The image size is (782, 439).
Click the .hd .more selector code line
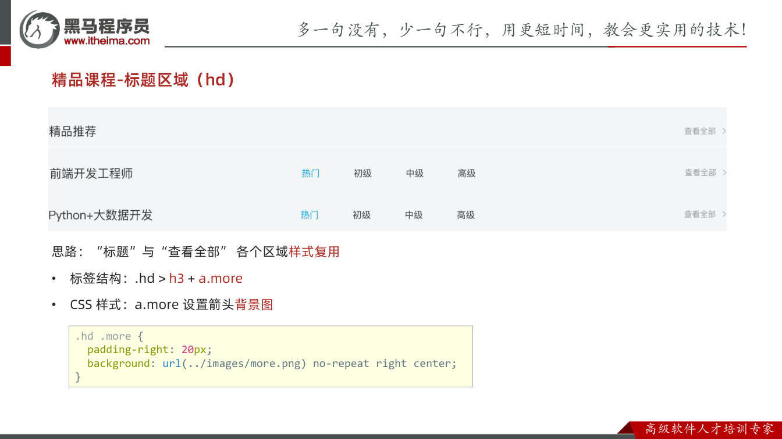tap(109, 336)
